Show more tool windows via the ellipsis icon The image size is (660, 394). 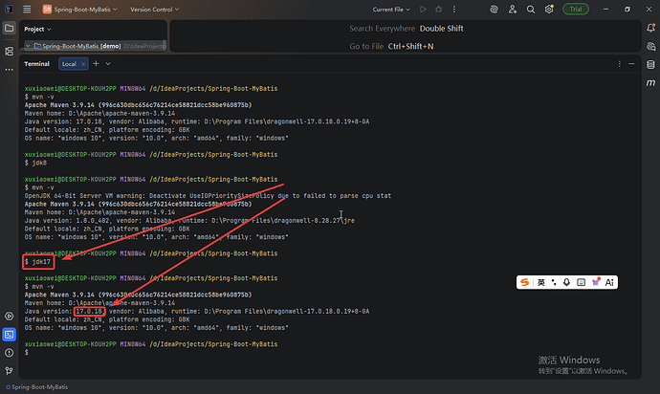point(9,70)
